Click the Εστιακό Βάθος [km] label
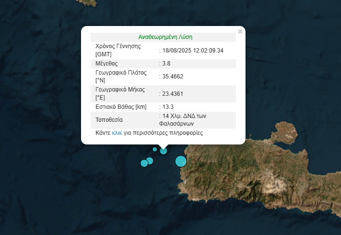Screen dimensions: 341x235 tap(121, 106)
